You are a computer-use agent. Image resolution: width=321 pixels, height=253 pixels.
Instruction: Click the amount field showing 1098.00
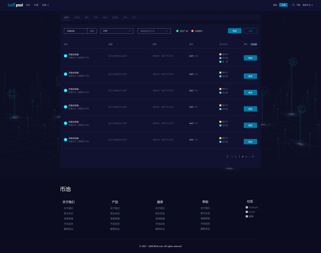tap(76, 31)
